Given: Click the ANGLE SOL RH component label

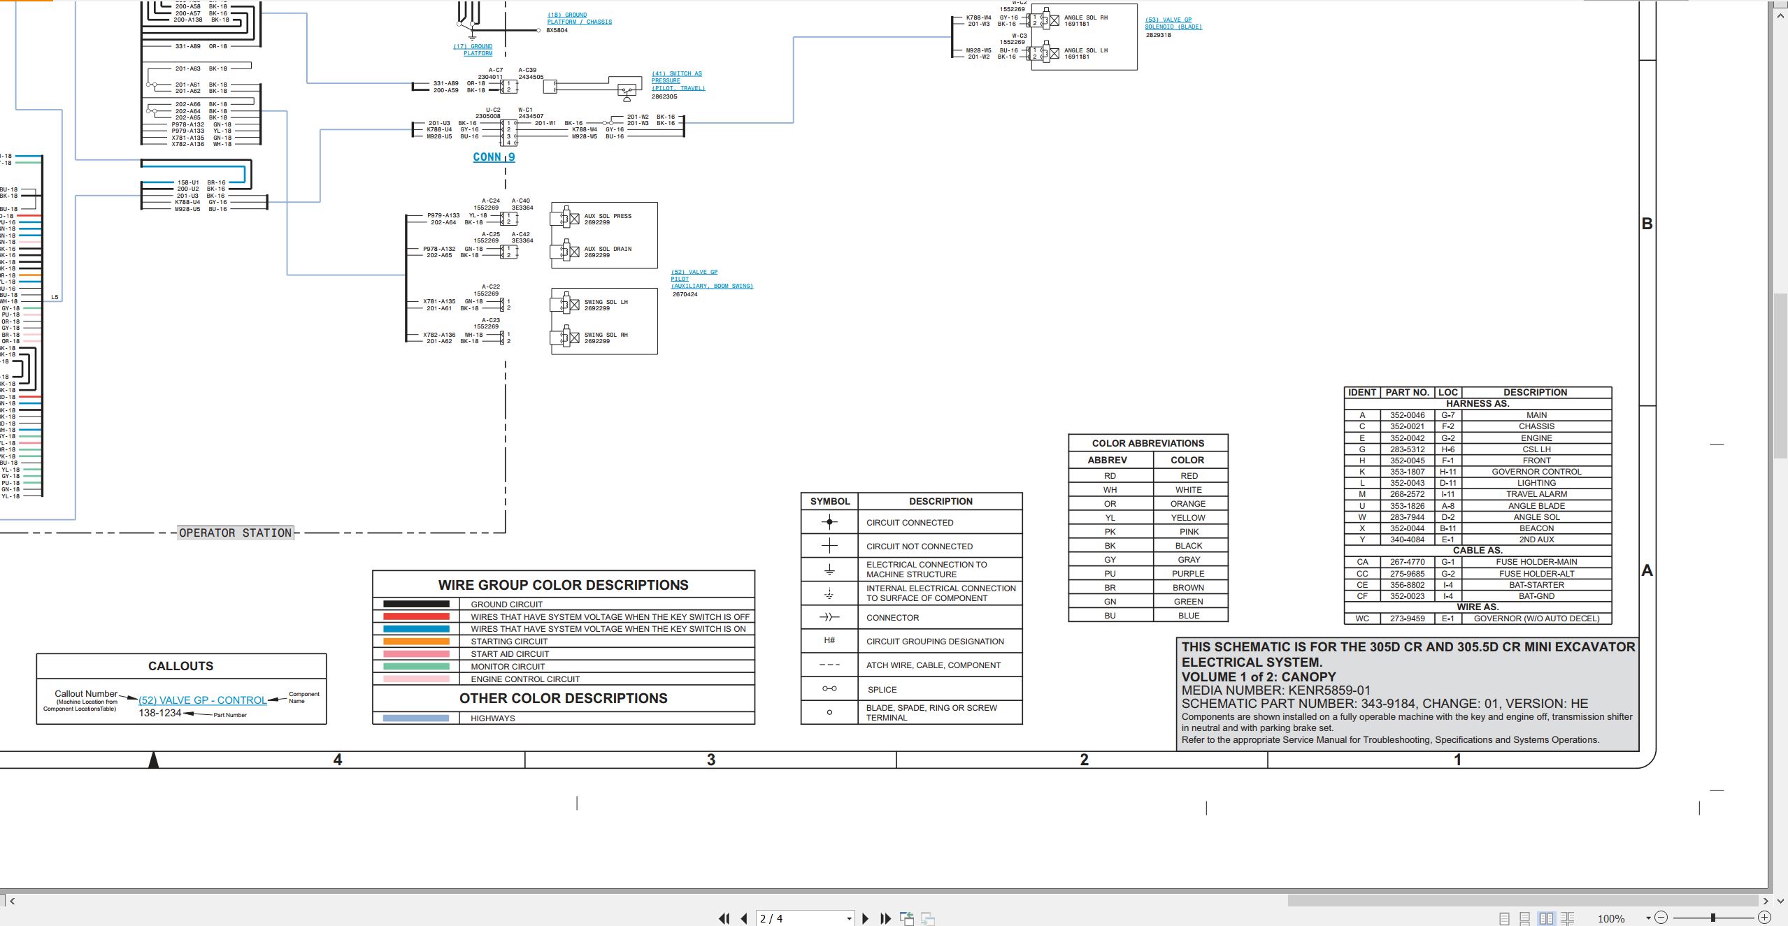Looking at the screenshot, I should point(1085,17).
